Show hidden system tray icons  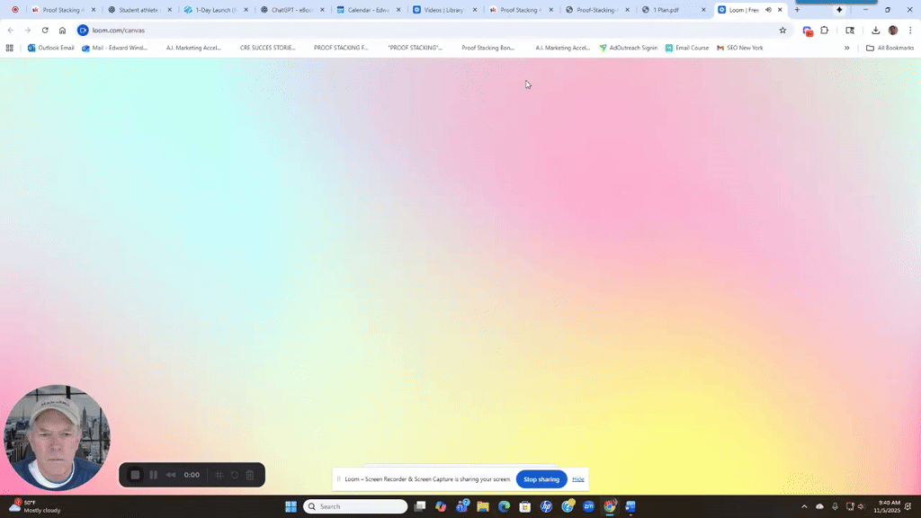point(804,506)
